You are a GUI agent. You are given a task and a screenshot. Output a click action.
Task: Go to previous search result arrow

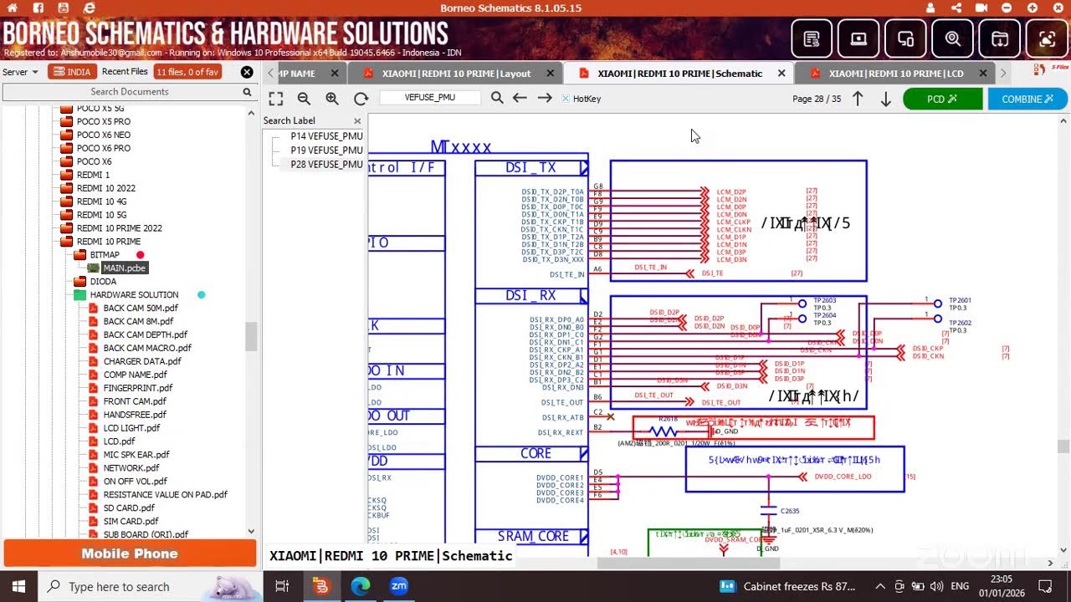tap(520, 98)
